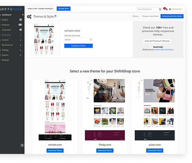The width and height of the screenshot is (192, 163).
Task: Click the View Store button
Action: click(63, 8)
